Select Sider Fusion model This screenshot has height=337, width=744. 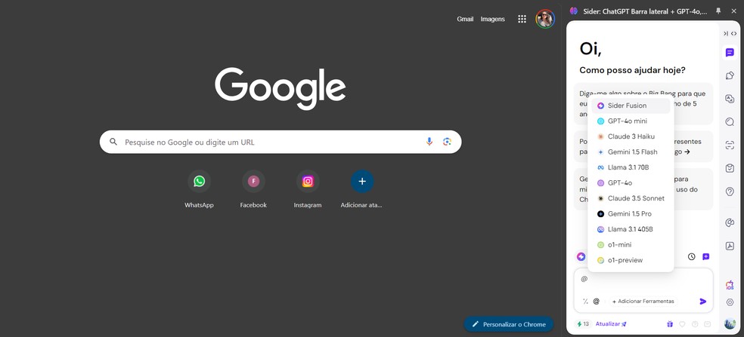[x=631, y=106]
